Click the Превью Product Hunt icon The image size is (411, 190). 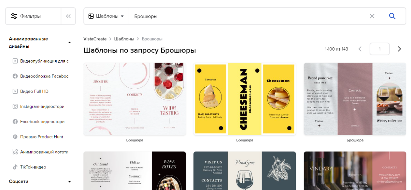[x=15, y=137]
